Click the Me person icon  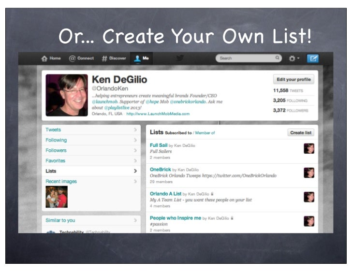137,58
